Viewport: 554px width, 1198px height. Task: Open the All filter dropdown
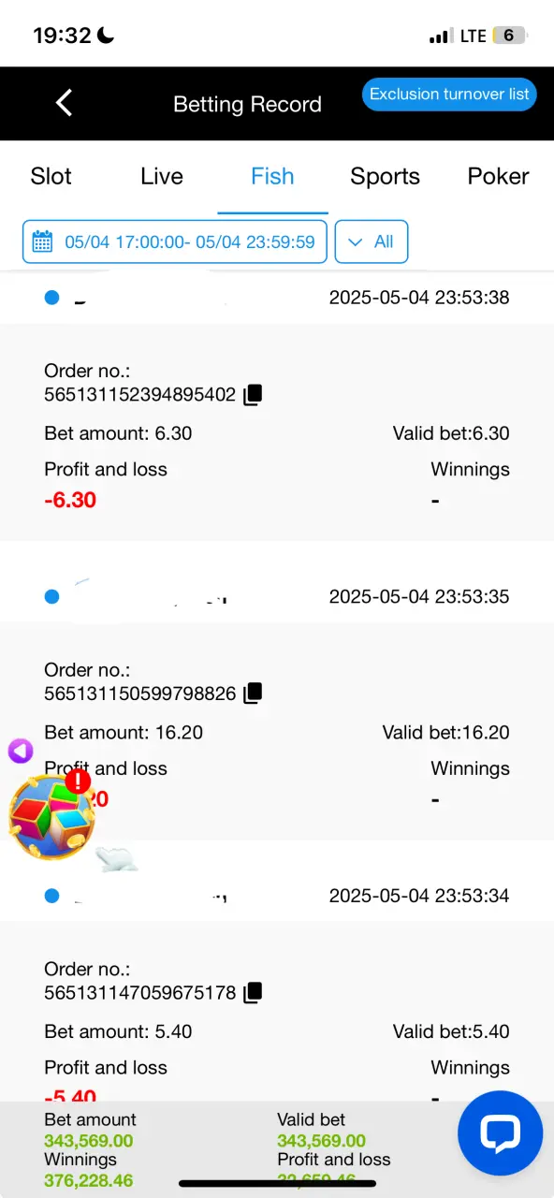372,242
